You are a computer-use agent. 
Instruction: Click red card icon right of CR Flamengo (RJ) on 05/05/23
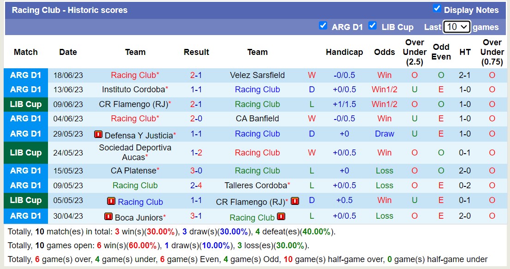(x=295, y=201)
